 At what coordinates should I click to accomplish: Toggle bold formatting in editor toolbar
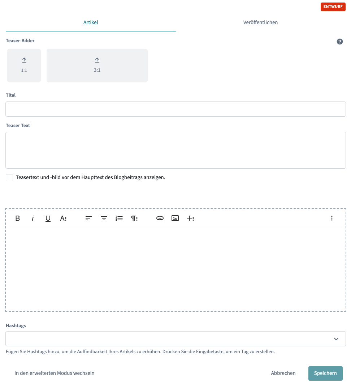pyautogui.click(x=17, y=218)
